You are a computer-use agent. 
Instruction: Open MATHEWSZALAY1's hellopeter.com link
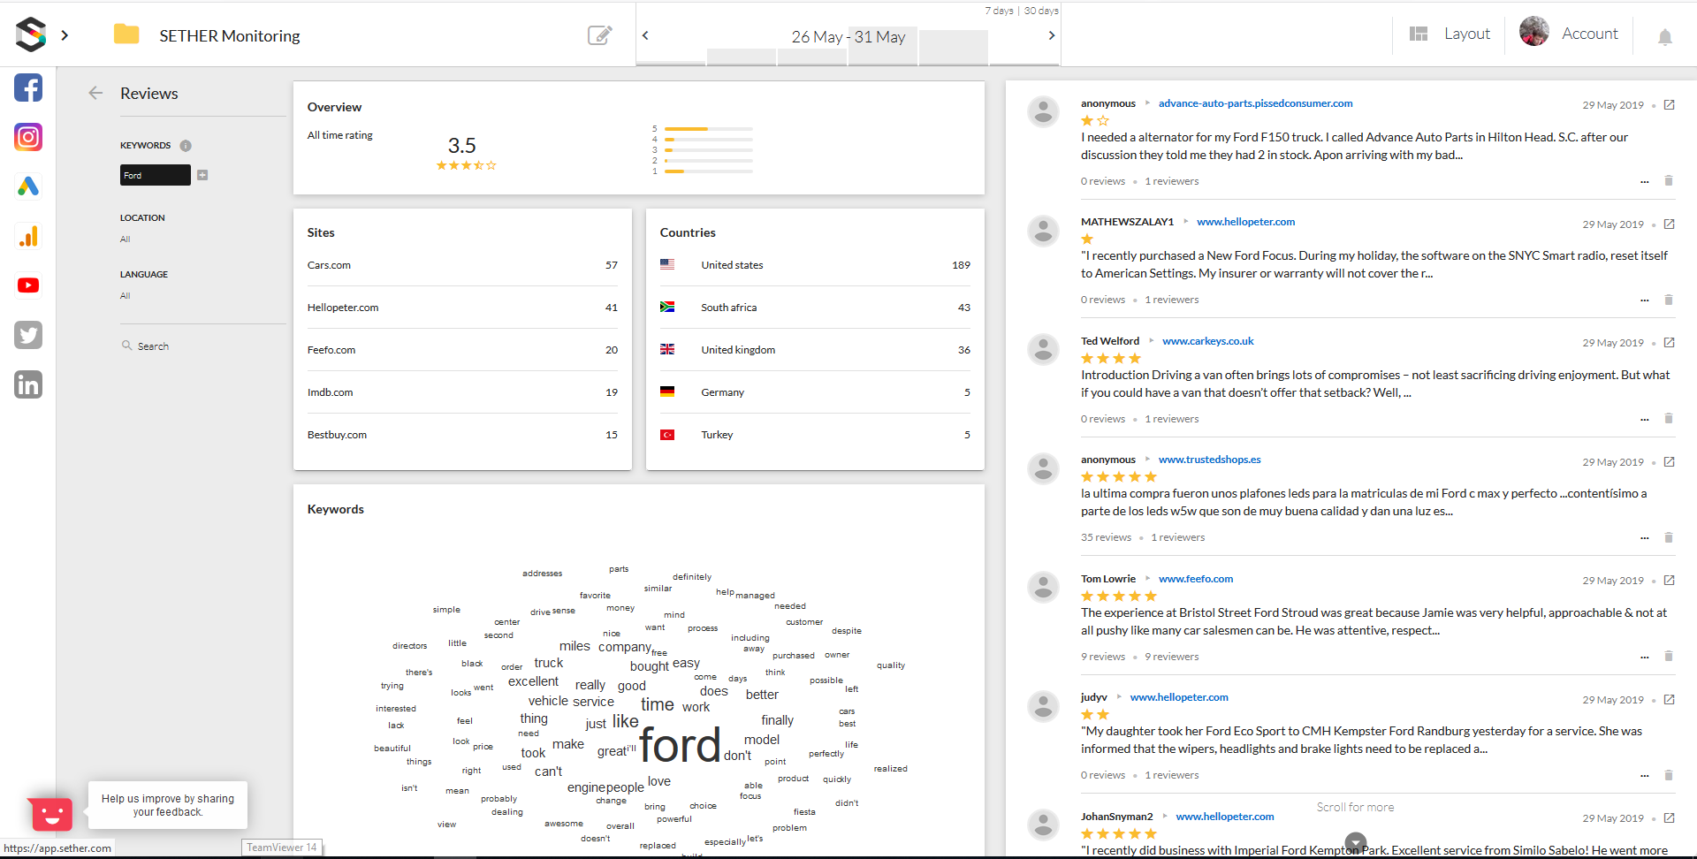click(1245, 222)
